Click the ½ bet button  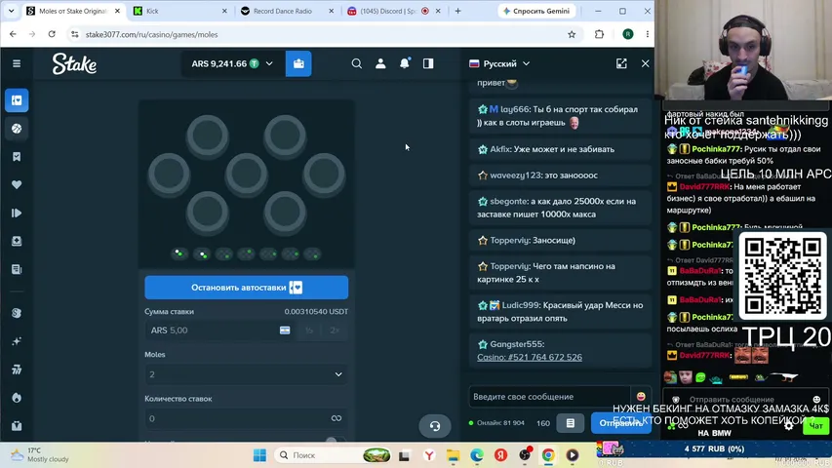309,331
